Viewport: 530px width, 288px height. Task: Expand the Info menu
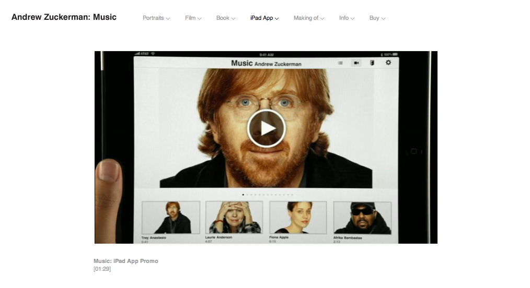347,18
